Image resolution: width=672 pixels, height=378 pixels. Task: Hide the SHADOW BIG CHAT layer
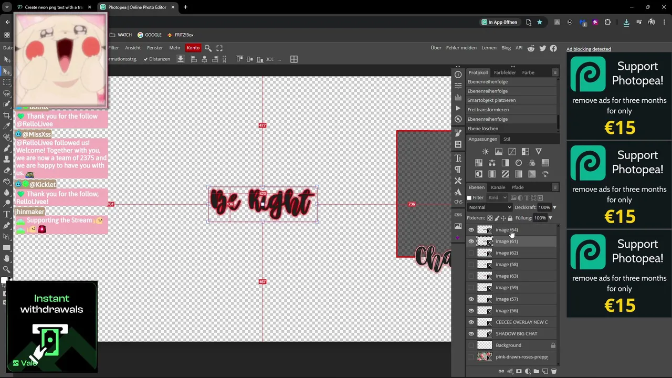[471, 334]
